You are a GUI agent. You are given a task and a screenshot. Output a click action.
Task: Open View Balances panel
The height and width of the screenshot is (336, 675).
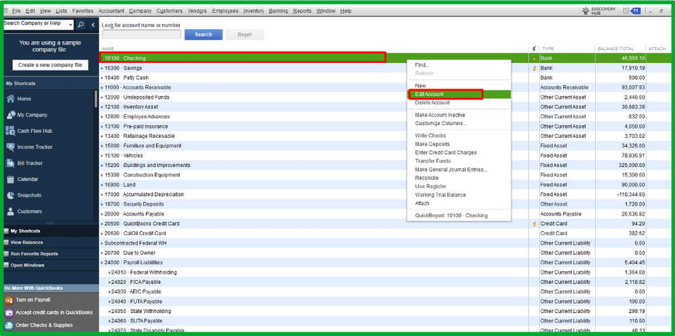tap(51, 243)
